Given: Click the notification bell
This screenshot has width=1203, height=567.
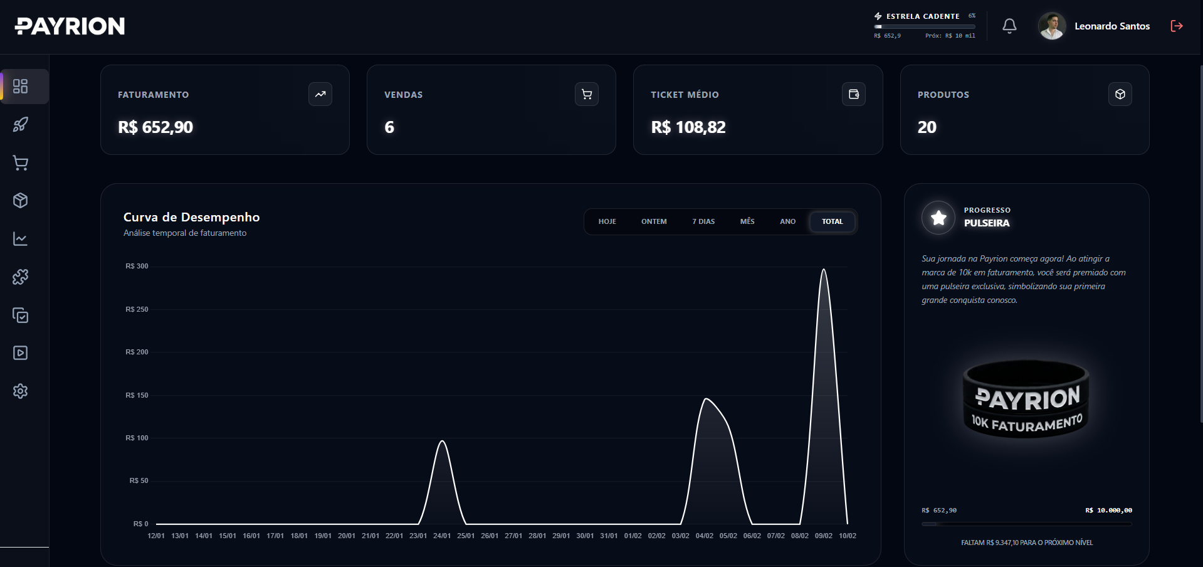Looking at the screenshot, I should click(1009, 26).
